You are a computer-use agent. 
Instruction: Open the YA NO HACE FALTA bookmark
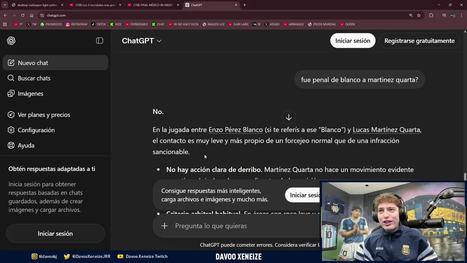183,24
